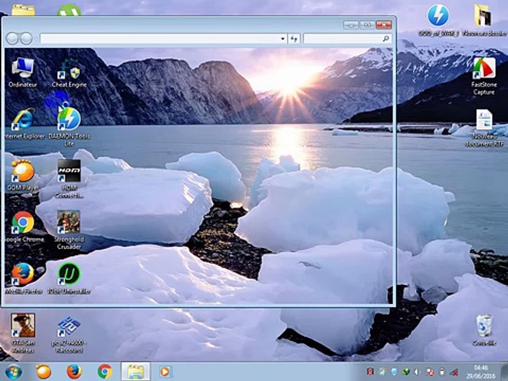
Task: Open the media player taskbar icon
Action: [x=165, y=371]
